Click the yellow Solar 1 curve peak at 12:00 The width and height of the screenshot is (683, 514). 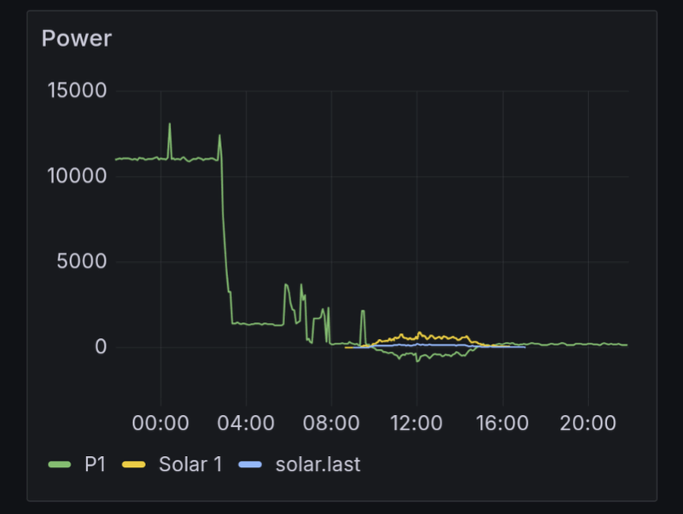point(419,333)
